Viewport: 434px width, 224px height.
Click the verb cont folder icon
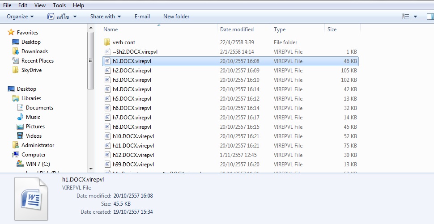107,42
